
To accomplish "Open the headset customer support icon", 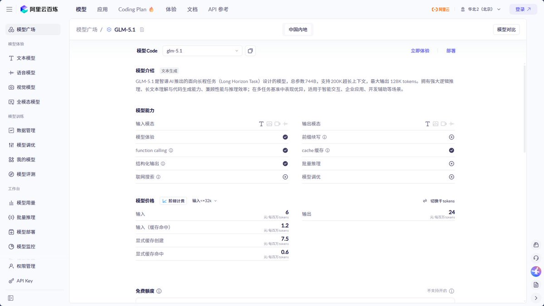I will click(536, 258).
